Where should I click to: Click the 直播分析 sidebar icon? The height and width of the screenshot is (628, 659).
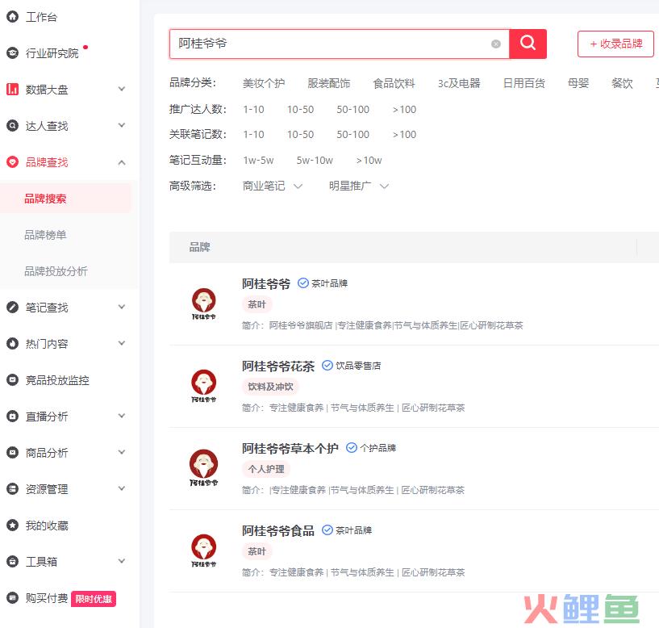[13, 417]
